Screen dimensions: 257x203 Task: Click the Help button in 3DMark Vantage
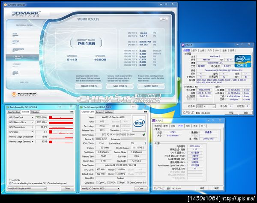[x=164, y=19]
